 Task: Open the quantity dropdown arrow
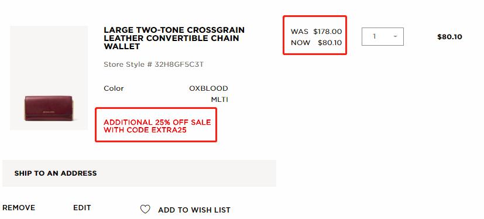tap(395, 36)
